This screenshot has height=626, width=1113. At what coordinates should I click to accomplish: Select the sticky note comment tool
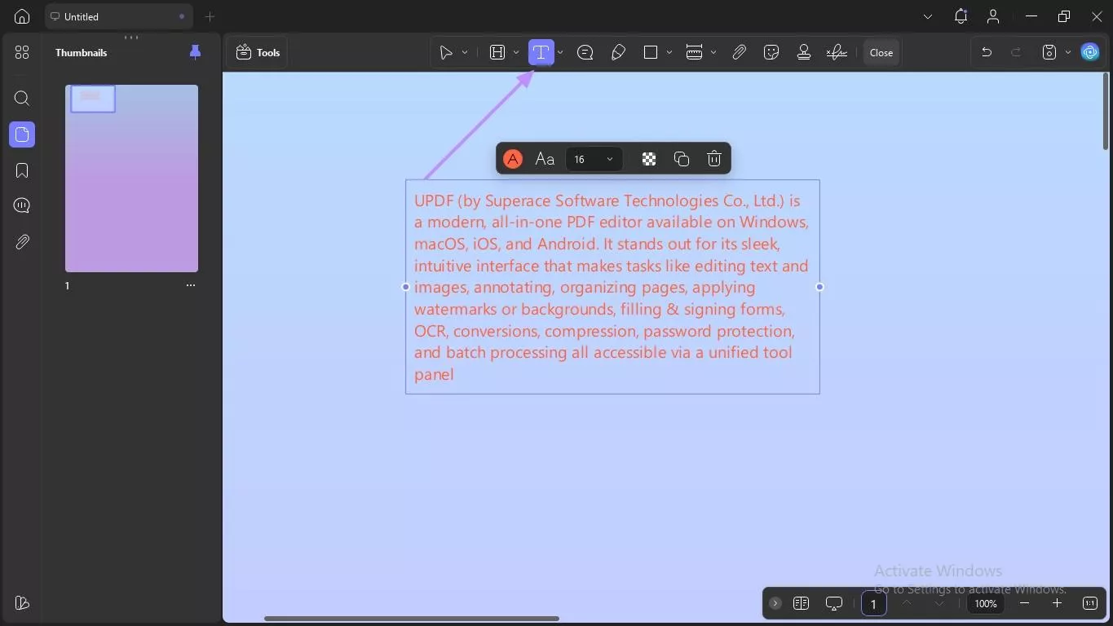585,52
